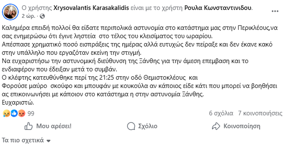Image resolution: width=285 pixels, height=146 pixels.
Task: Click the speech bubble comment icon
Action: click(131, 126)
